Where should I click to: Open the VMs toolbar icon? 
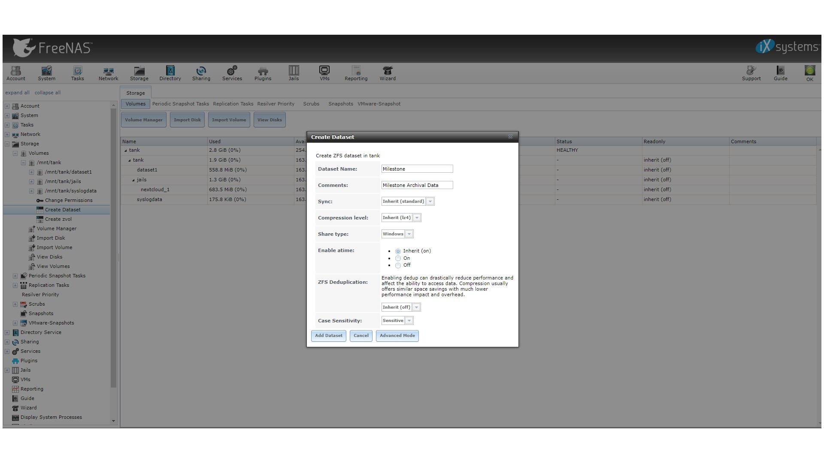pos(324,73)
